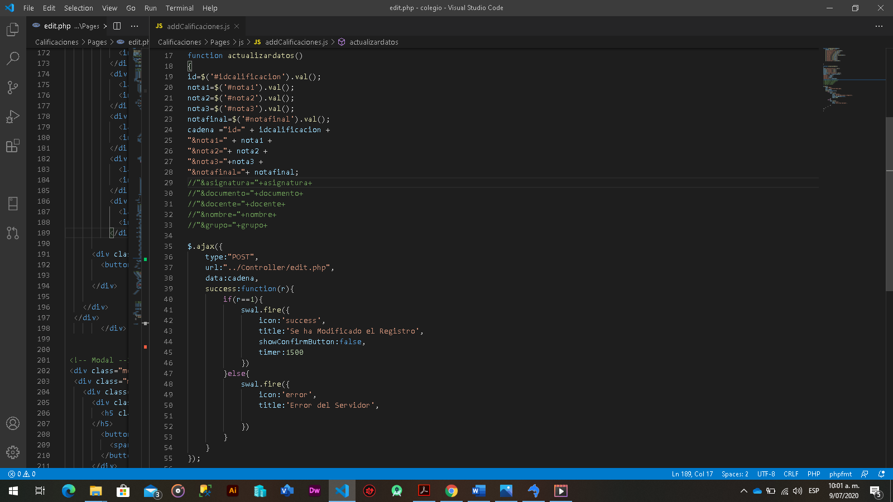Click 'function actualizardatos()' line
The height and width of the screenshot is (502, 893).
pyautogui.click(x=245, y=55)
